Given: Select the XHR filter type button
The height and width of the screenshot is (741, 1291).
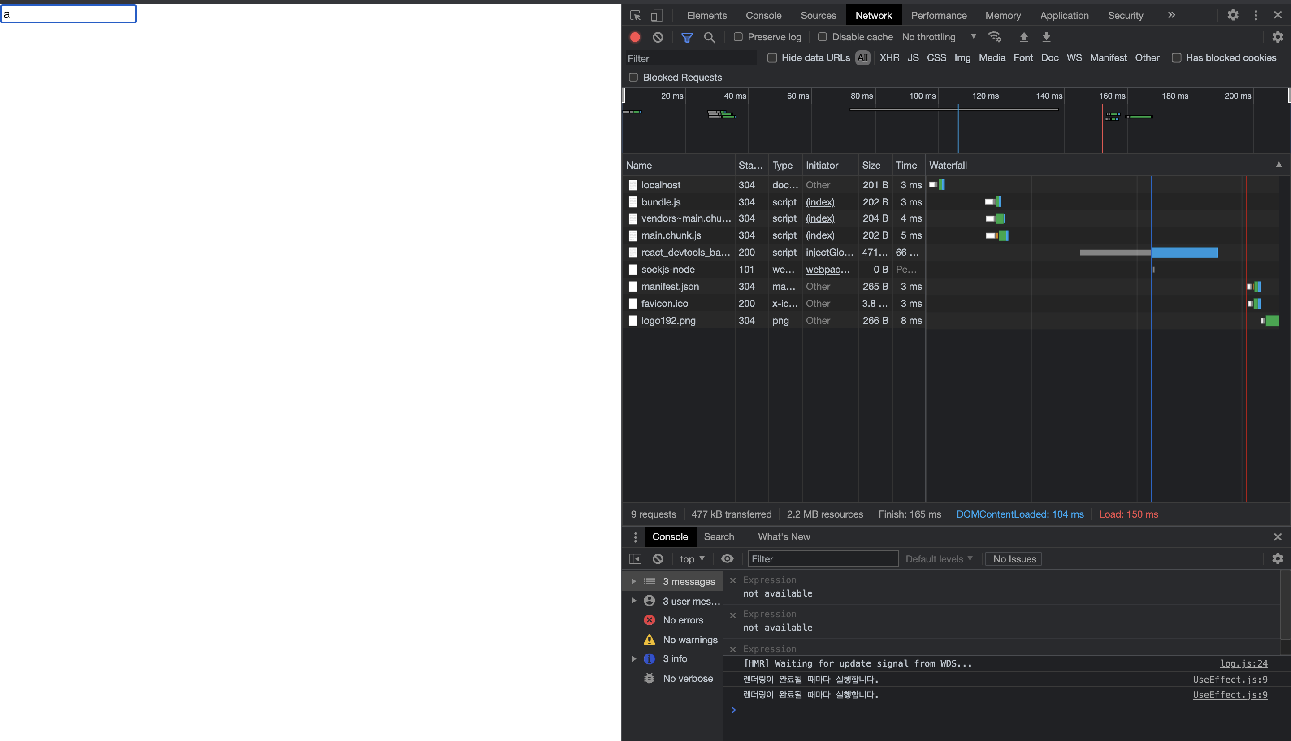Looking at the screenshot, I should [889, 58].
